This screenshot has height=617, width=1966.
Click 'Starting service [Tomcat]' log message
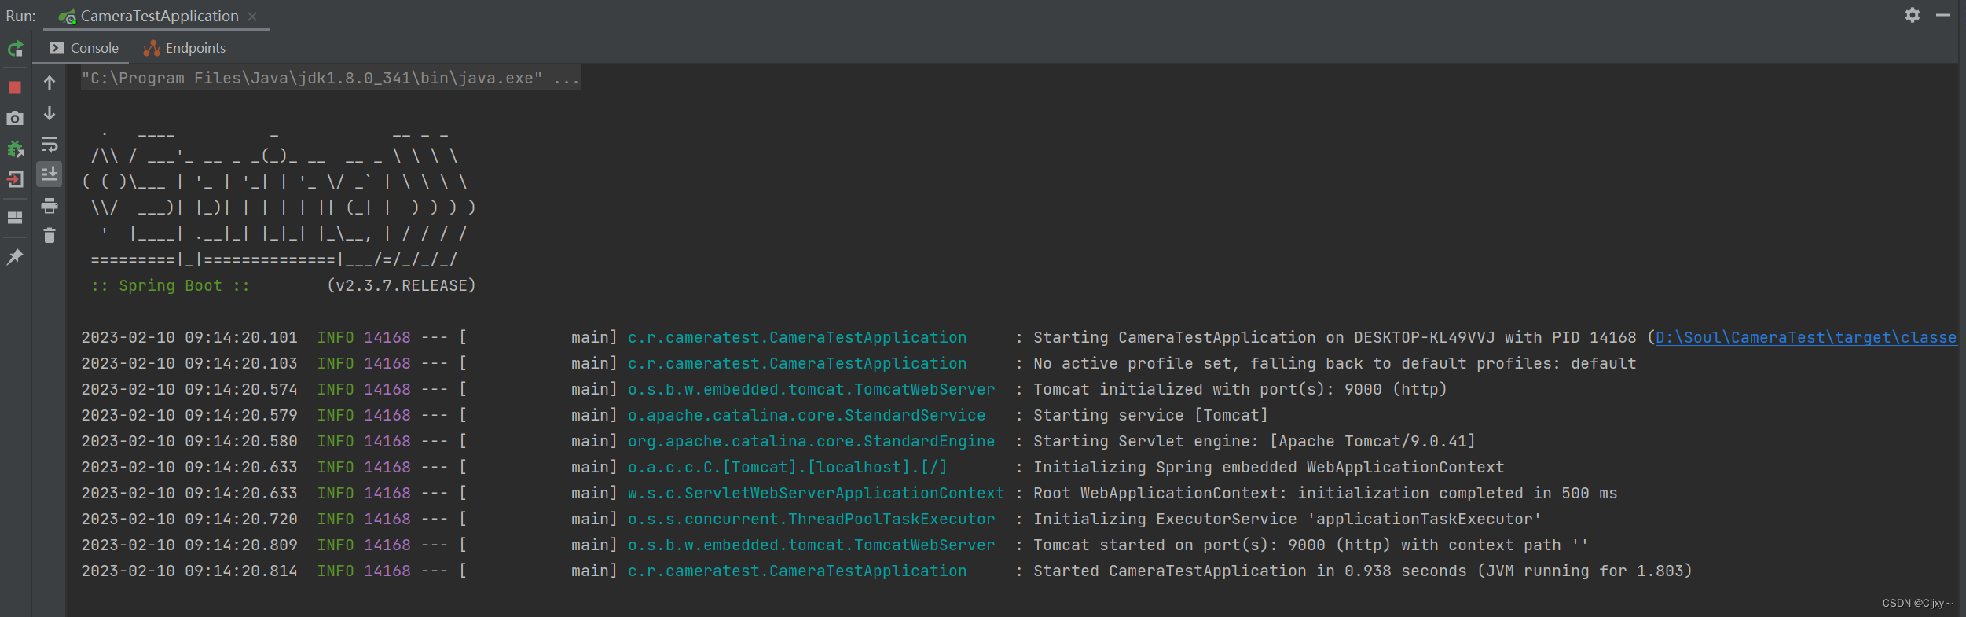tap(1150, 415)
